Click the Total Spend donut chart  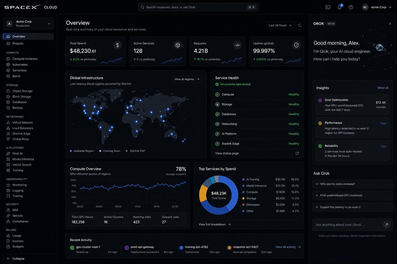click(x=219, y=195)
